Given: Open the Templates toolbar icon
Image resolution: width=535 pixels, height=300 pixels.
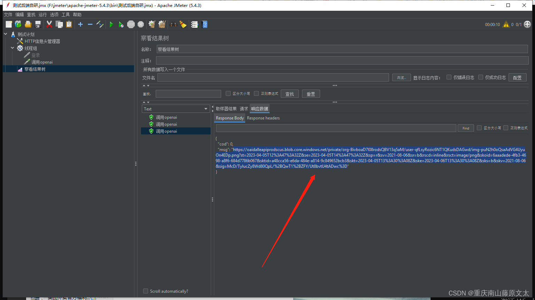Looking at the screenshot, I should [18, 24].
